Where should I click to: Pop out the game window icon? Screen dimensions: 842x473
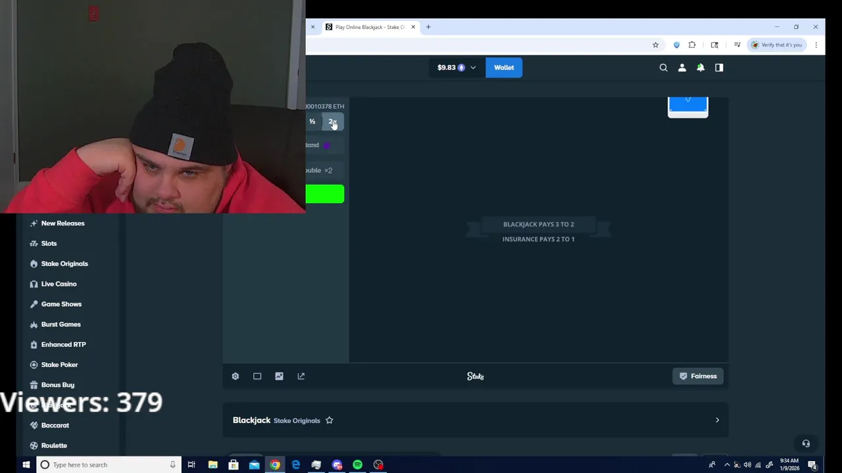click(x=301, y=376)
